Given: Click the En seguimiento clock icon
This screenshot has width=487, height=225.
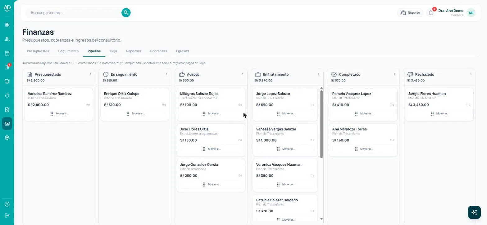Looking at the screenshot, I should point(106,74).
